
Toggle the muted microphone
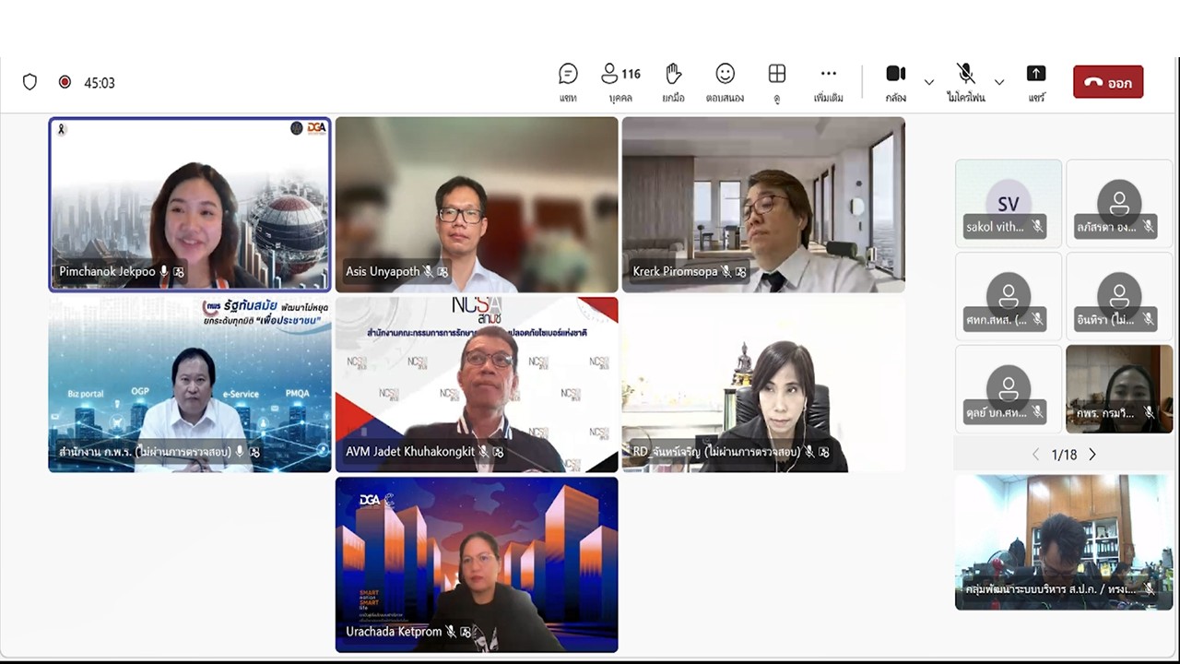965,81
